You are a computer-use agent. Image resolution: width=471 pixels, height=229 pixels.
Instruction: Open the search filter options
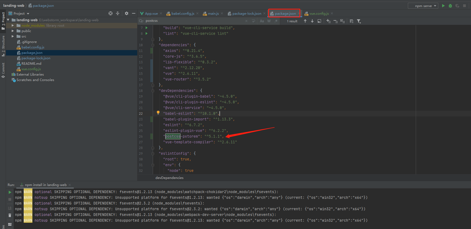[359, 21]
